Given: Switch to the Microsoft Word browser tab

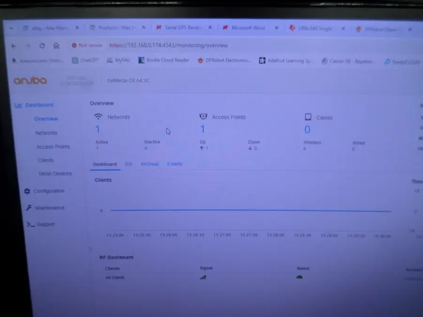Looking at the screenshot, I should pos(247,28).
